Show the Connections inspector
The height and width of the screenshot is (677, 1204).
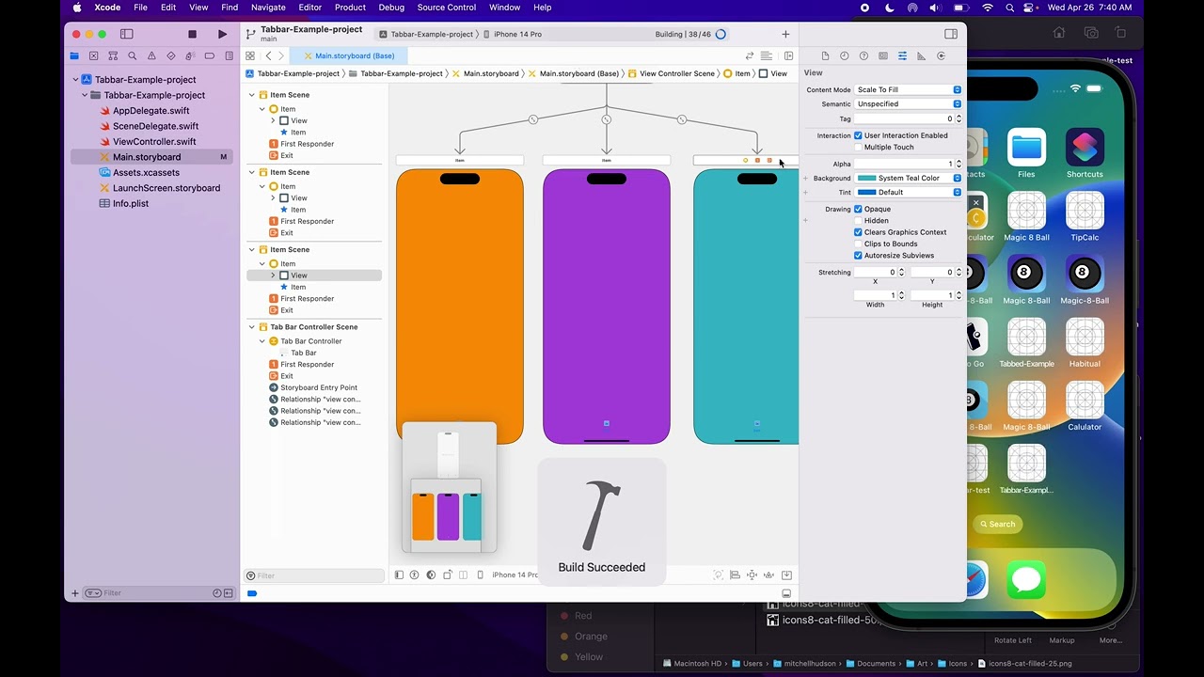click(941, 56)
